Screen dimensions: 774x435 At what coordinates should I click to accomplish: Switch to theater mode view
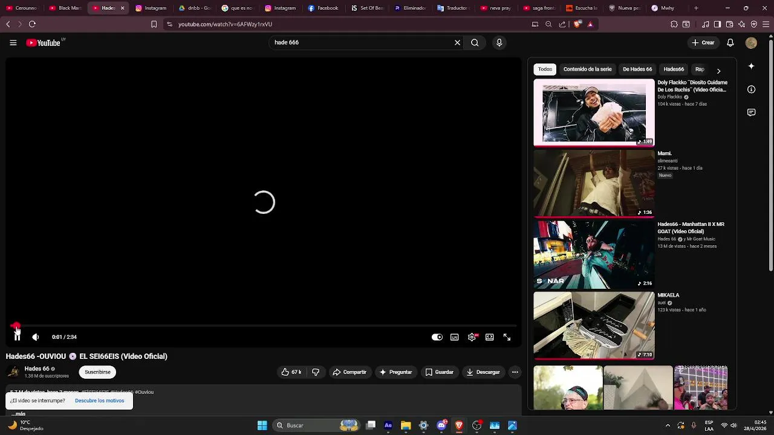coord(489,337)
